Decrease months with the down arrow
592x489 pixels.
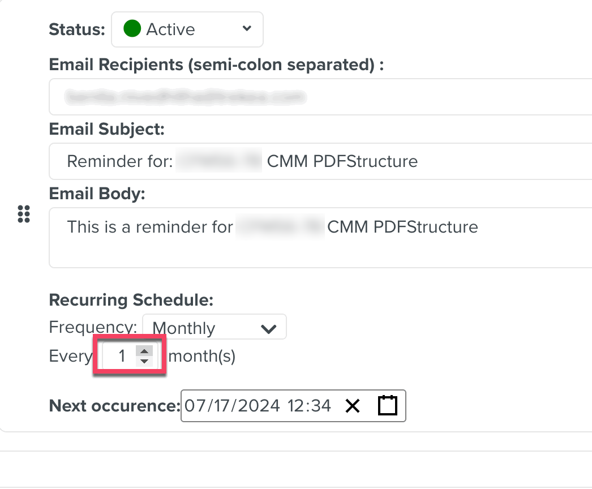click(144, 361)
